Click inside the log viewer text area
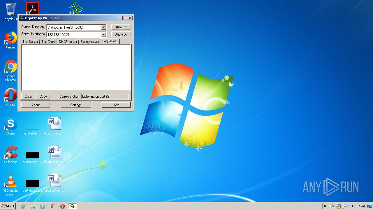The height and width of the screenshot is (210, 373). pyautogui.click(x=76, y=68)
